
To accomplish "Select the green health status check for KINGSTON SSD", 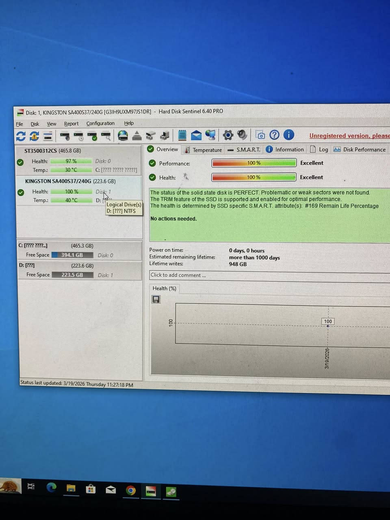I will (21, 192).
